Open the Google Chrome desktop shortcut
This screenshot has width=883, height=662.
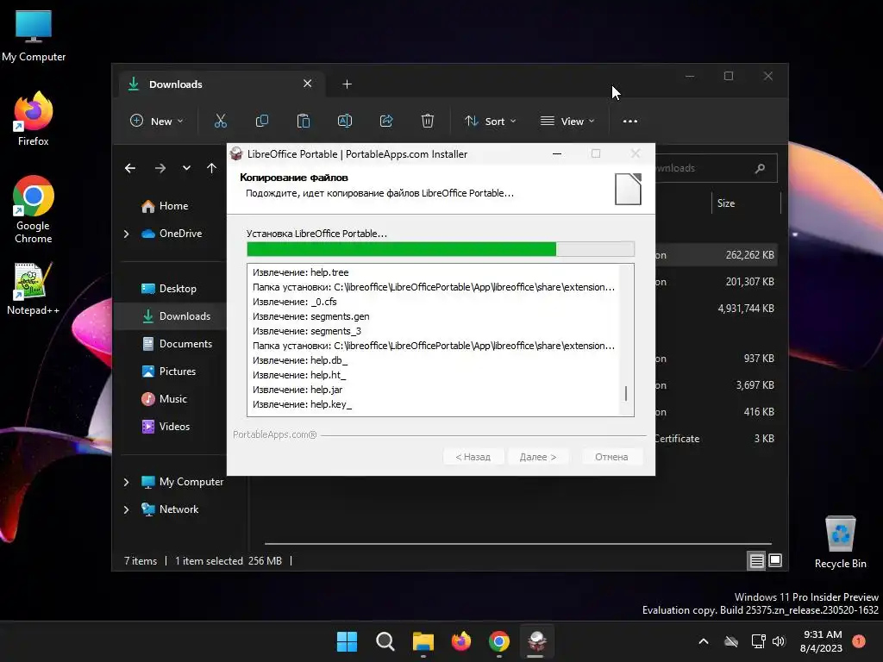pos(34,209)
